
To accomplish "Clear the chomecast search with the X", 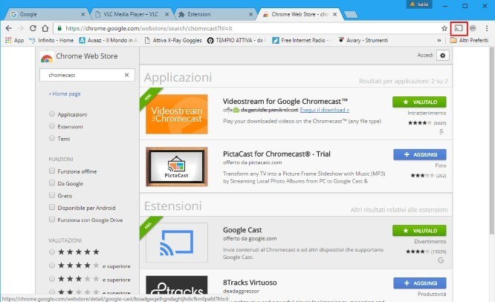I will [x=127, y=75].
